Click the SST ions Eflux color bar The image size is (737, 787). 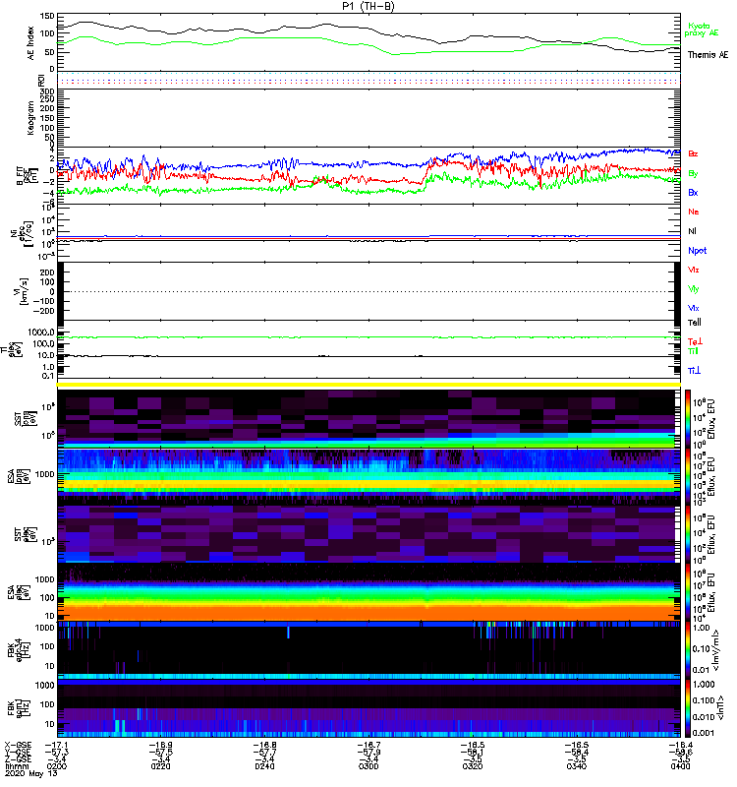coord(688,418)
